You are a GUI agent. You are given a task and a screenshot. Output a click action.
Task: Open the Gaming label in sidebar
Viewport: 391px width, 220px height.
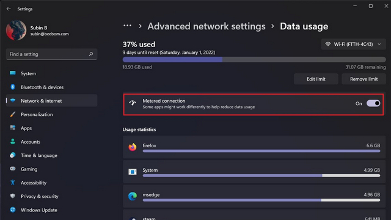point(29,169)
